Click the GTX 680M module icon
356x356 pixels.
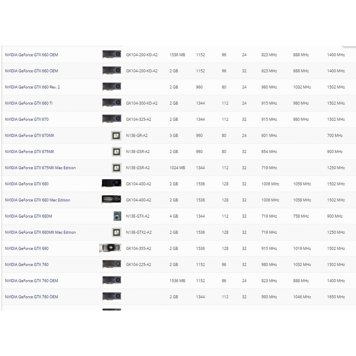[x=117, y=216]
